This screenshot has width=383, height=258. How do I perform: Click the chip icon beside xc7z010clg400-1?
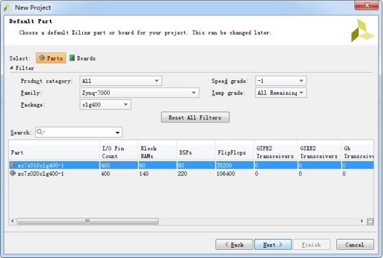(13, 165)
